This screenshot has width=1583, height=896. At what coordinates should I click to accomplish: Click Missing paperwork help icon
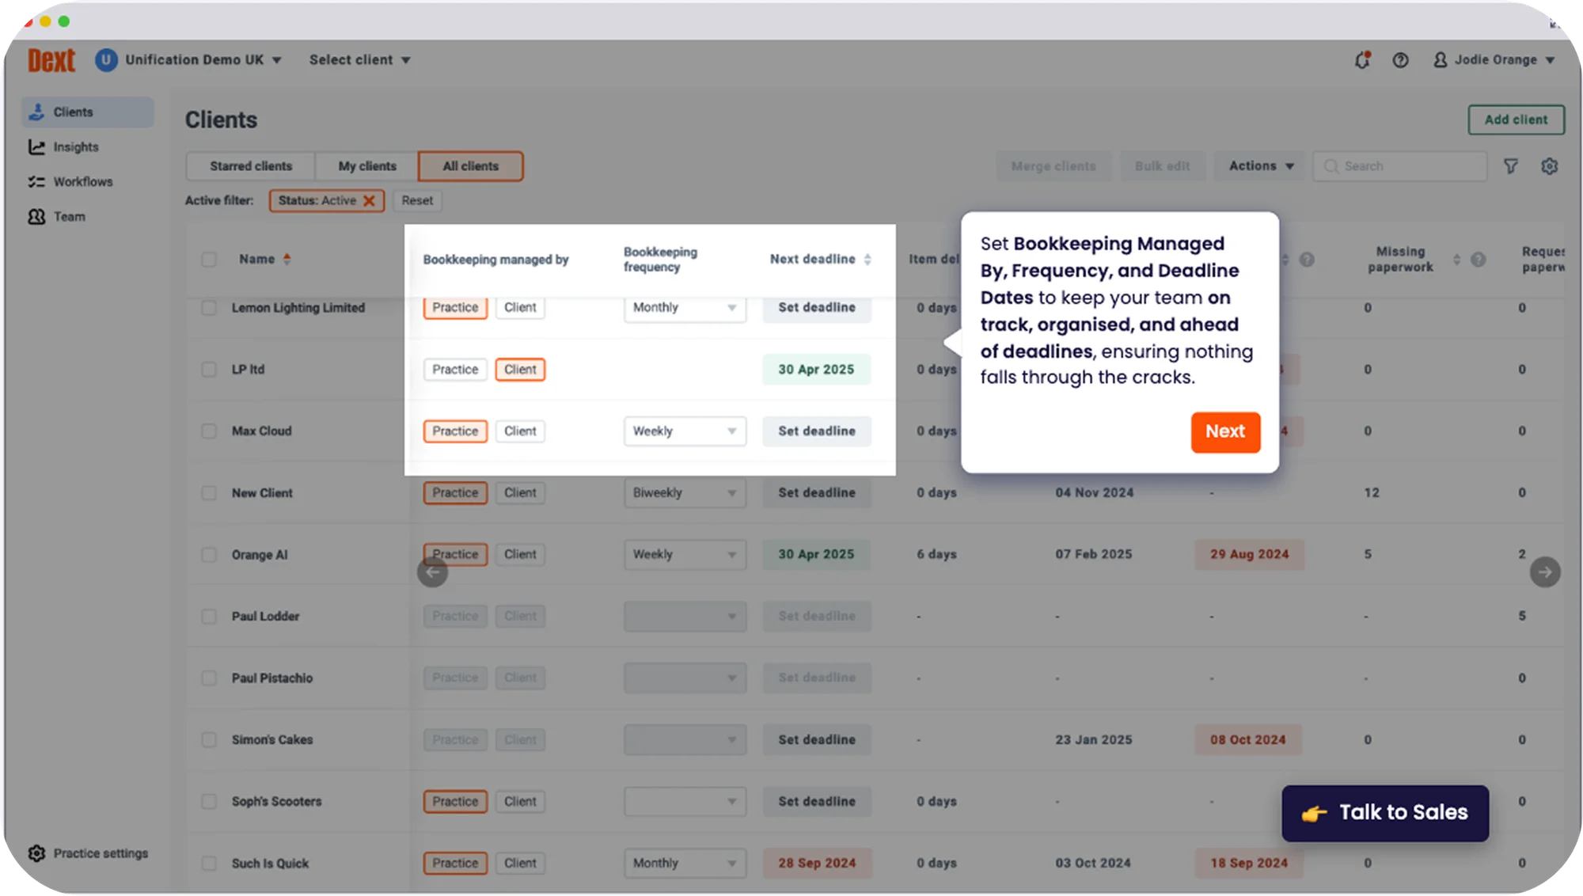pos(1478,260)
